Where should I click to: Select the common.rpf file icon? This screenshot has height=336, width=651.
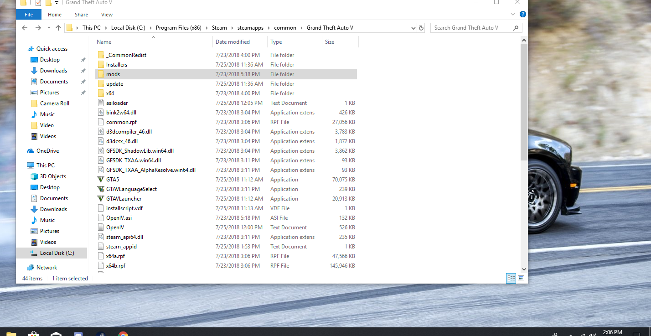pos(101,122)
